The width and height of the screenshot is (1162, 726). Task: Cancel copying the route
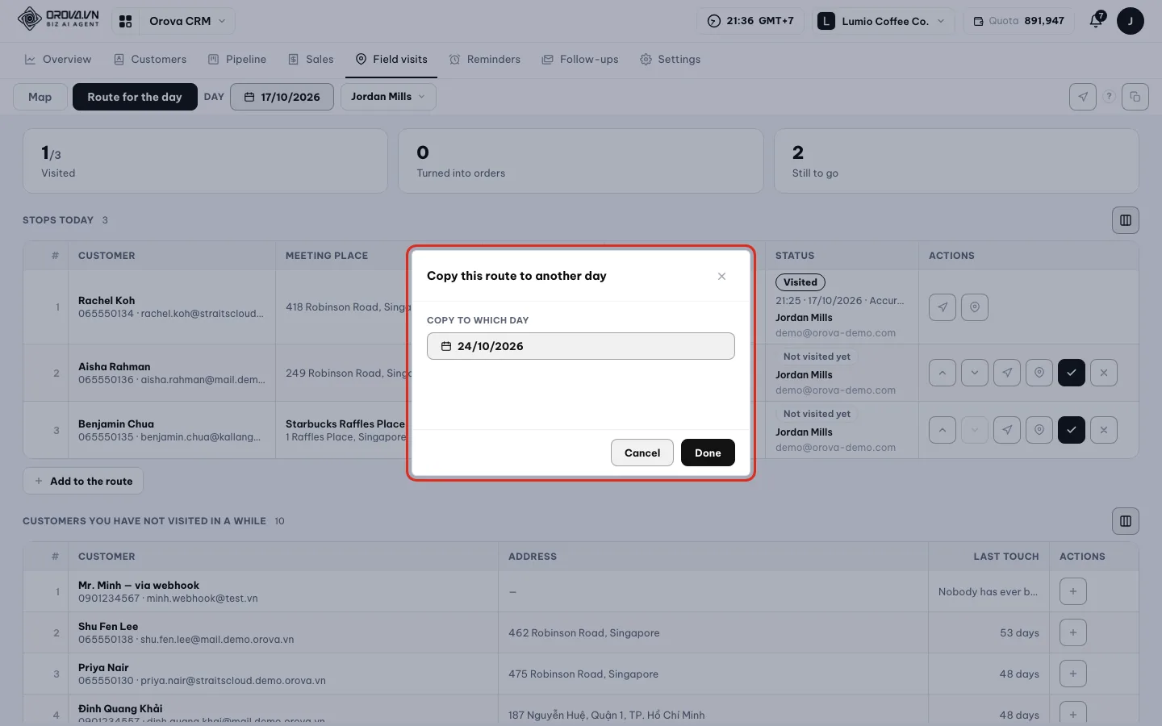point(642,453)
